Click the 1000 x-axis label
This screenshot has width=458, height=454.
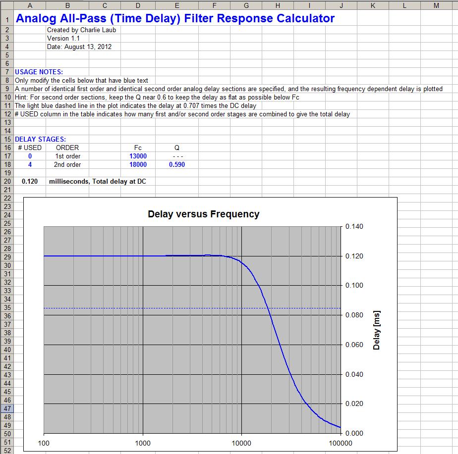pyautogui.click(x=143, y=443)
